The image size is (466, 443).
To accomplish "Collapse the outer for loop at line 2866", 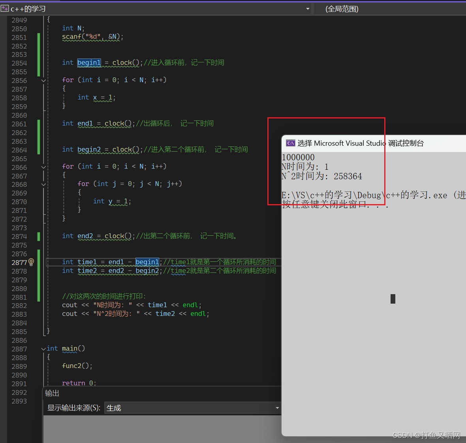I will (43, 167).
